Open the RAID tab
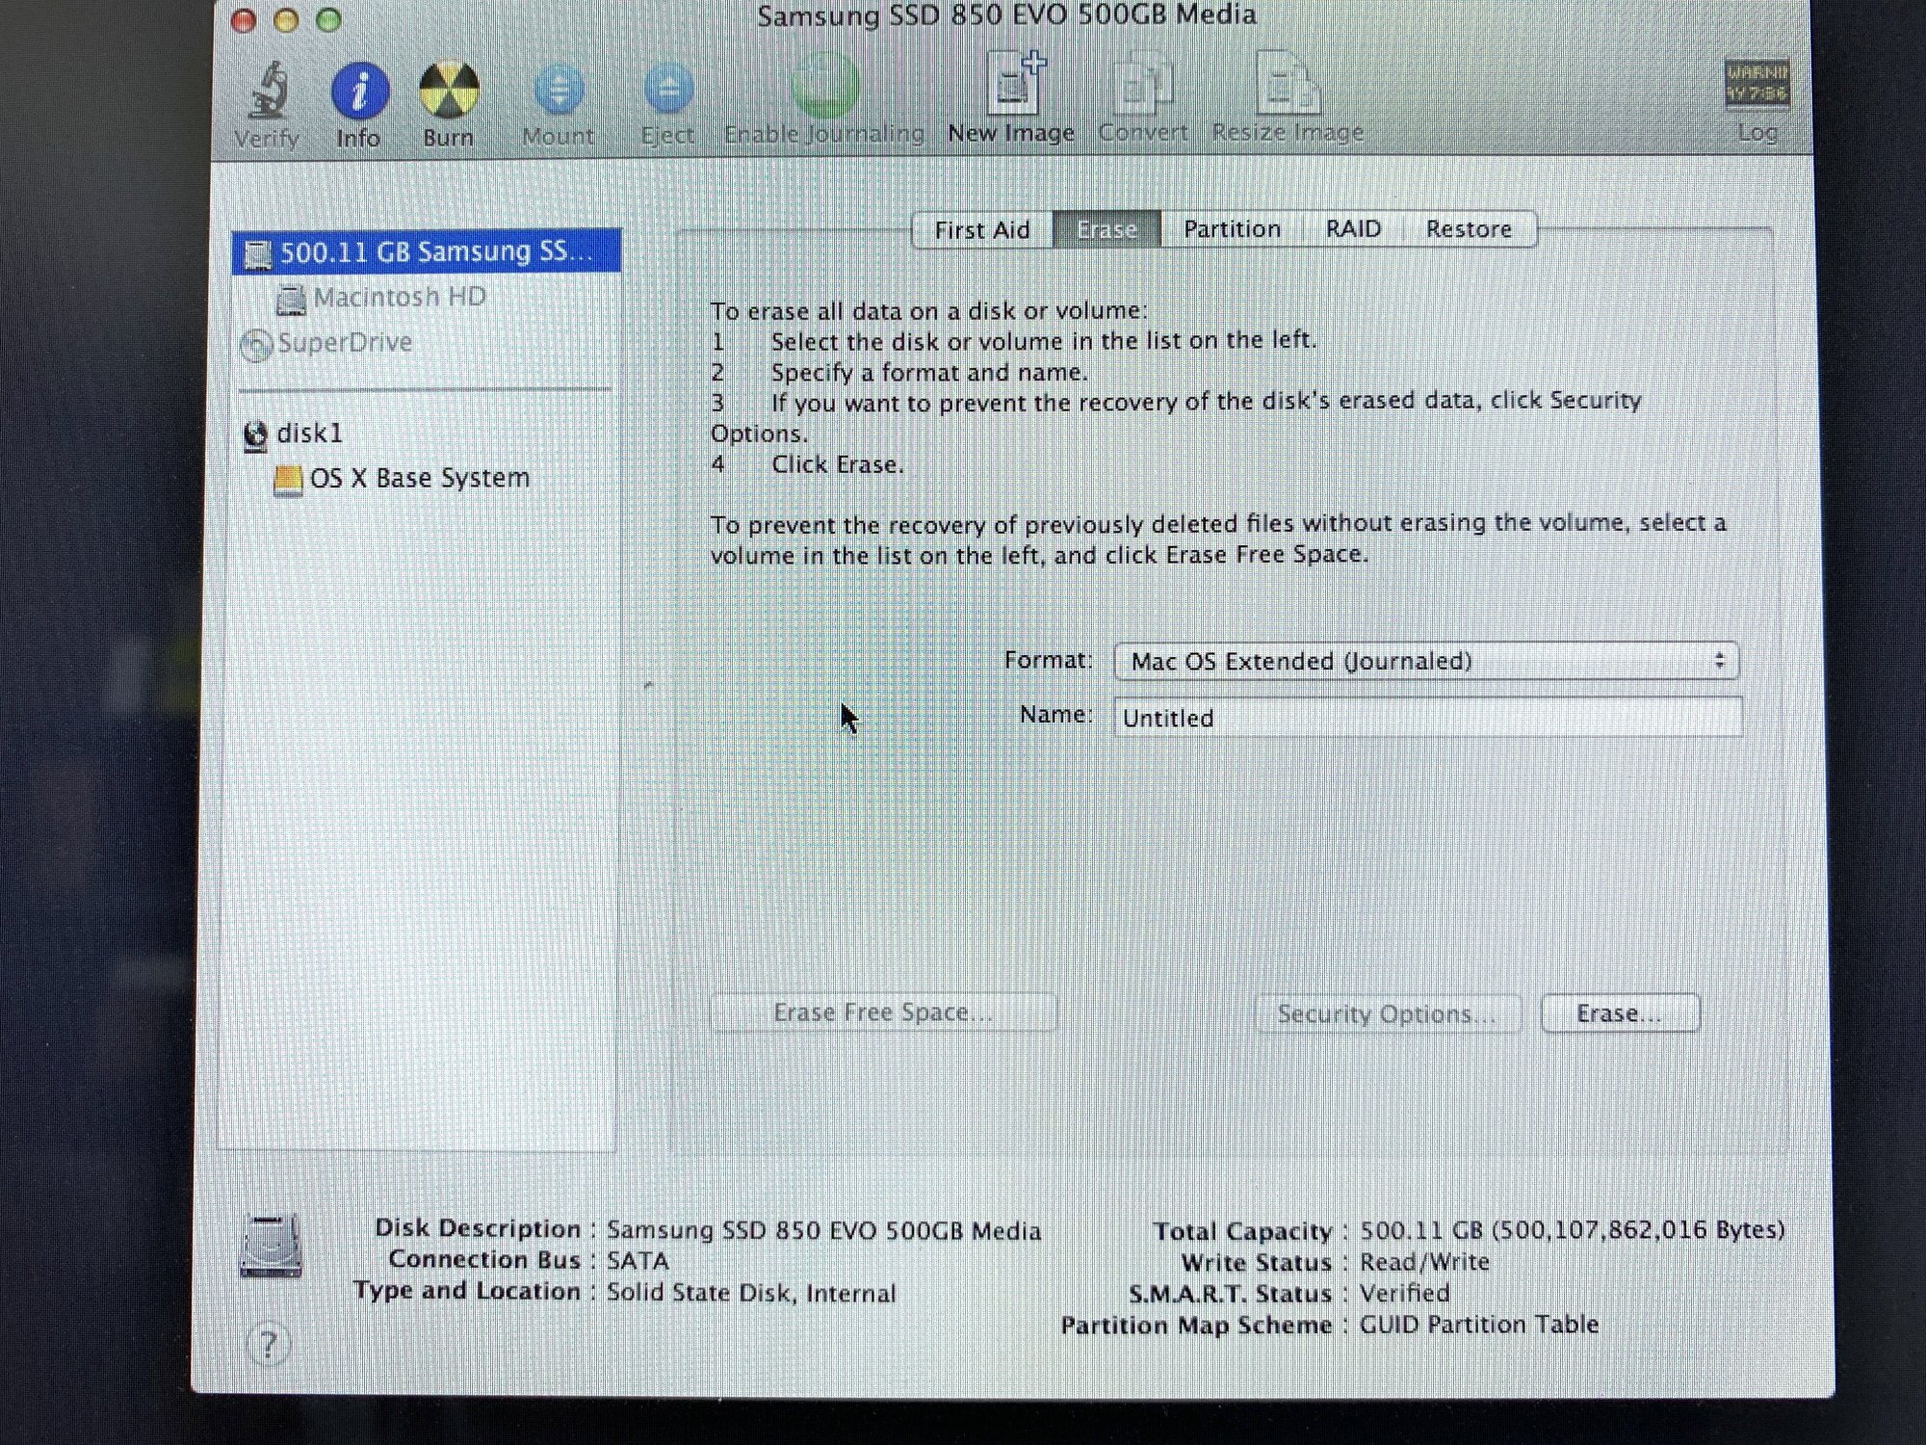Viewport: 1926px width, 1445px height. 1352,229
